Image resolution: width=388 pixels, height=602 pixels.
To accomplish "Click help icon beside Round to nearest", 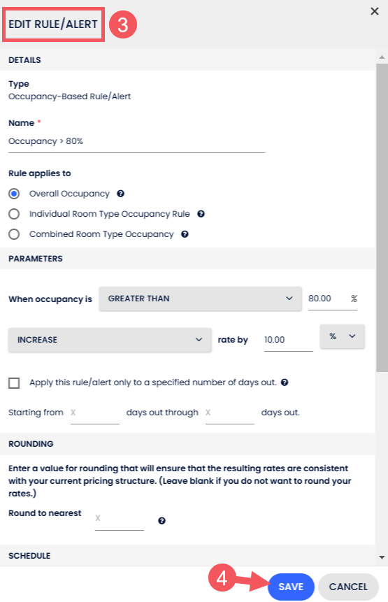I will point(161,521).
